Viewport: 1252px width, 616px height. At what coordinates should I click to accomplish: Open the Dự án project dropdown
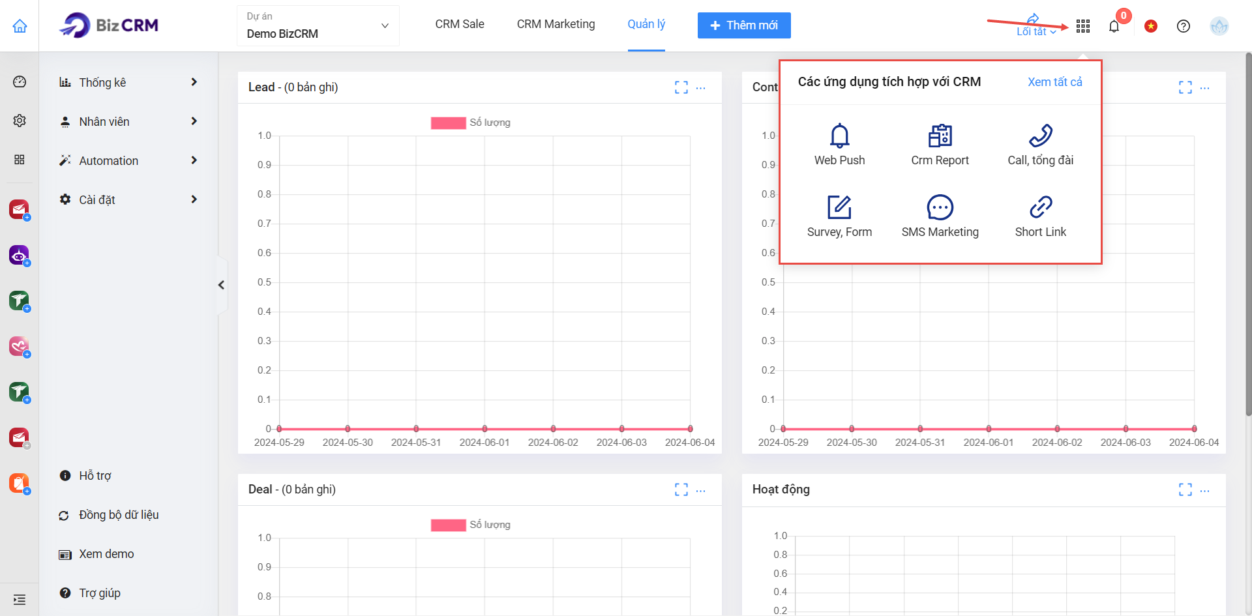pos(318,26)
